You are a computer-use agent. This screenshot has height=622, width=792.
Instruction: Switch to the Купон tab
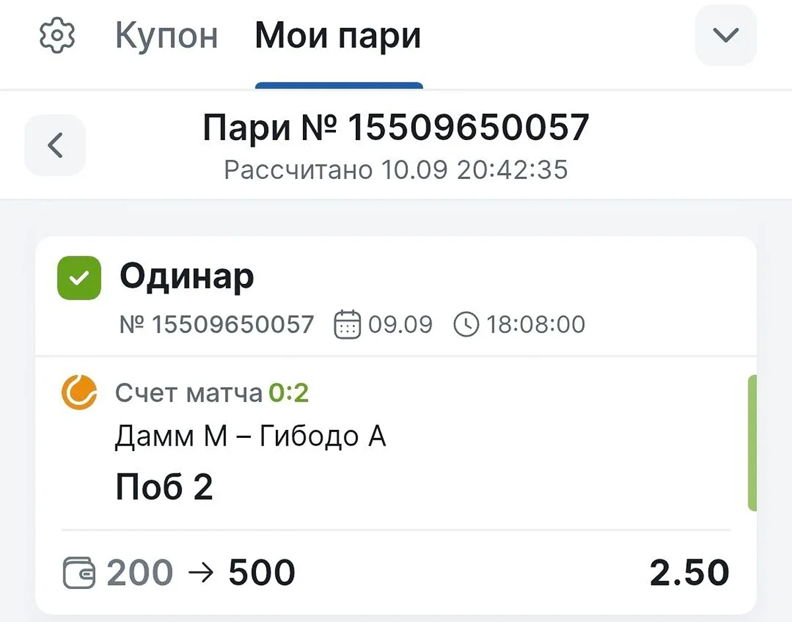[x=166, y=36]
